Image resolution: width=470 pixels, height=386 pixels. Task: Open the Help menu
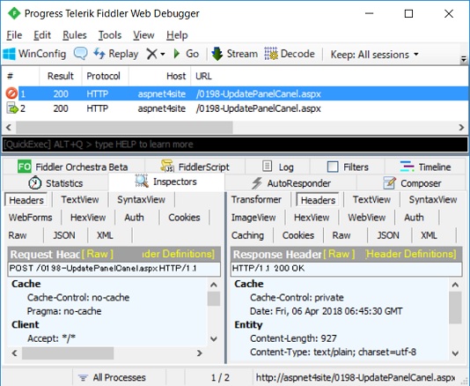point(177,35)
